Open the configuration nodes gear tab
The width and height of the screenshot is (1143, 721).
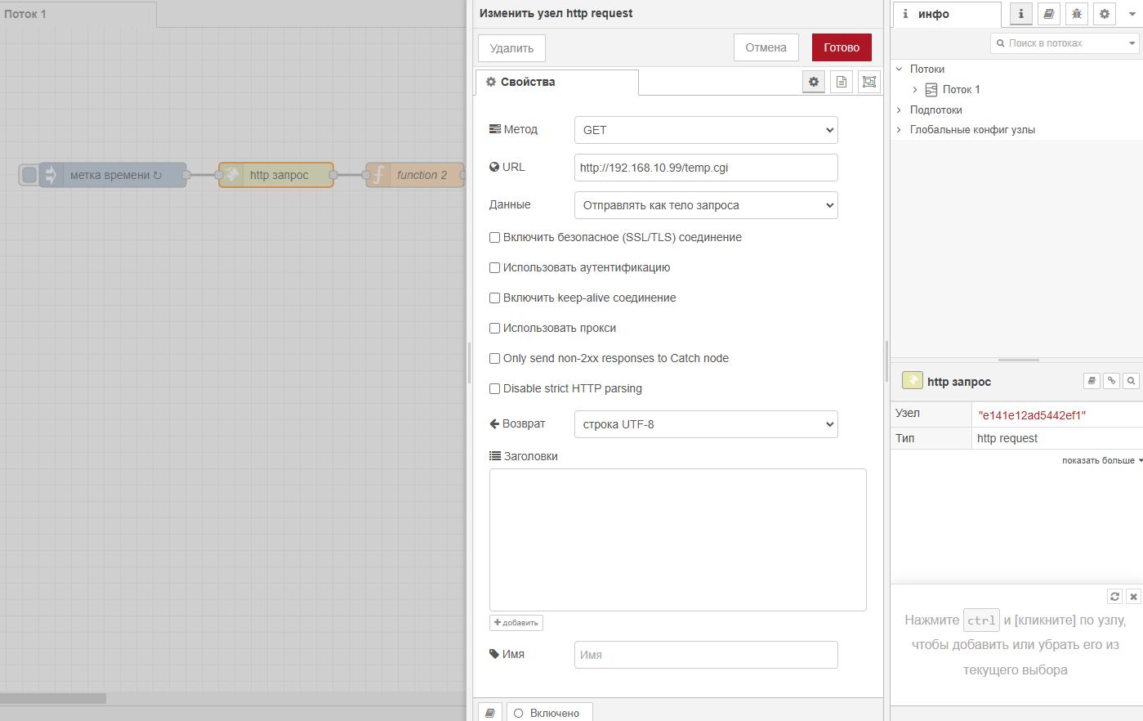coord(1104,14)
